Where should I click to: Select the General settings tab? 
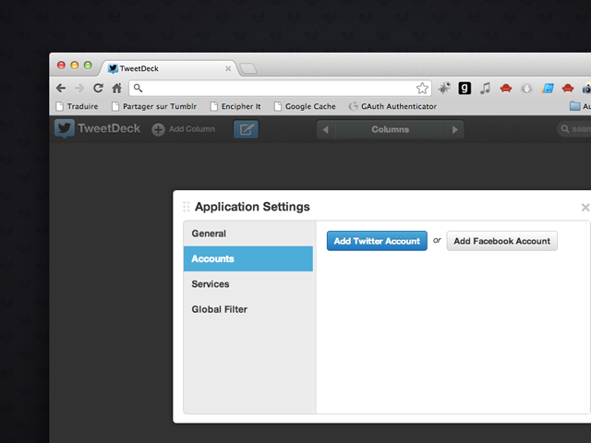click(x=248, y=233)
